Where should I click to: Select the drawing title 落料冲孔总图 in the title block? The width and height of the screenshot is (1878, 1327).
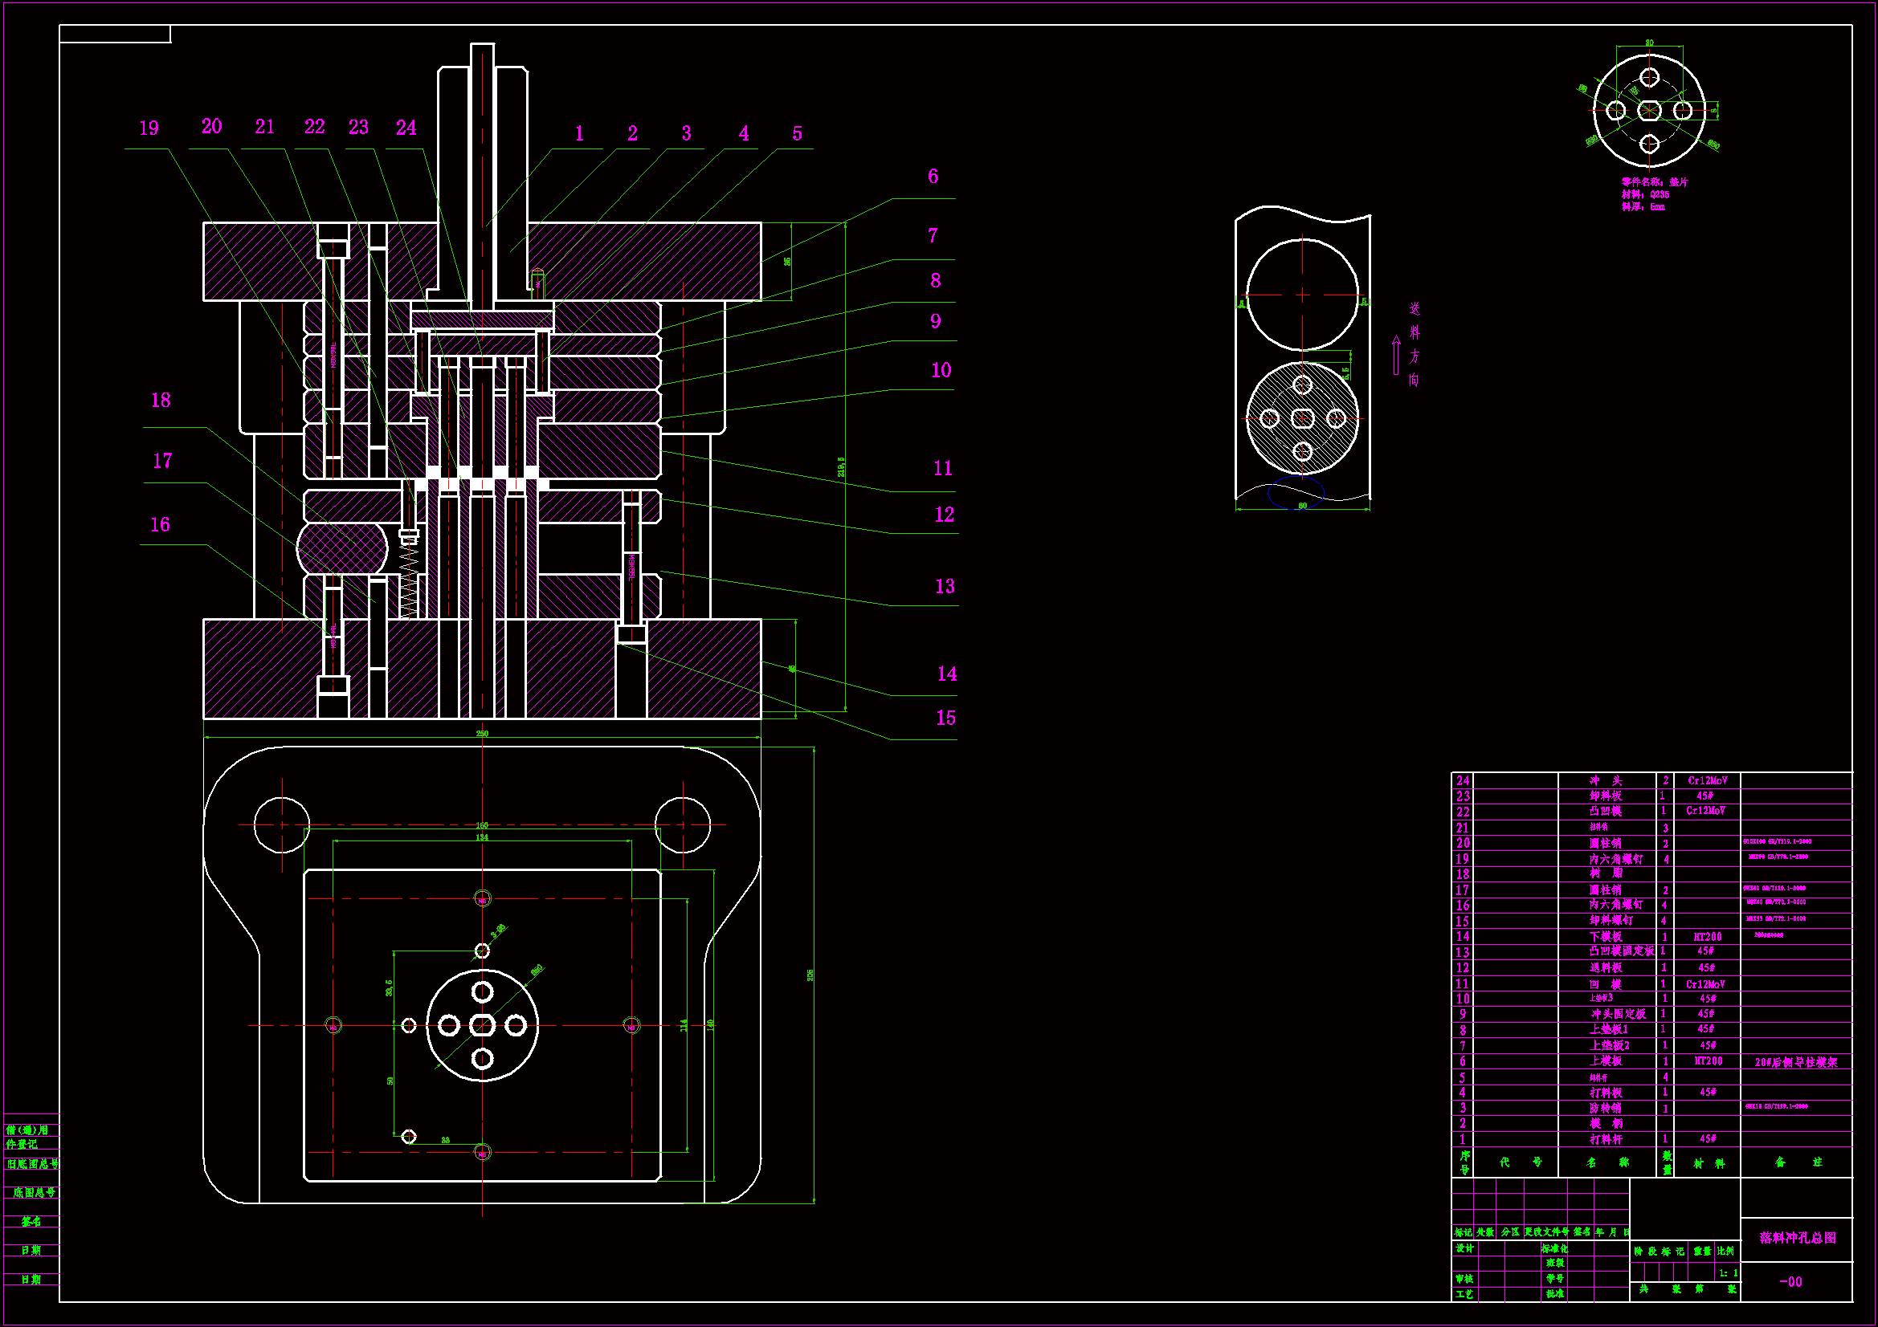pyautogui.click(x=1797, y=1237)
